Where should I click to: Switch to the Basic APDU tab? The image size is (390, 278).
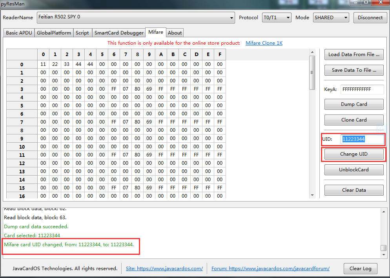pos(19,33)
